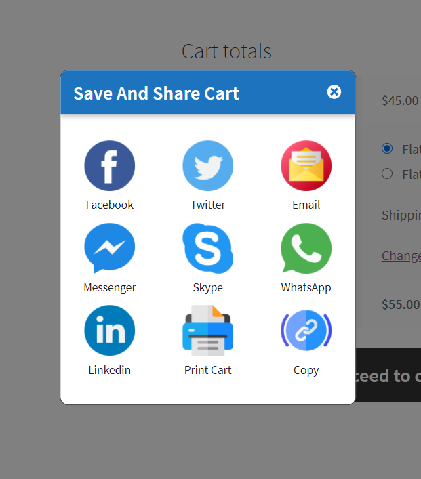Image resolution: width=421 pixels, height=479 pixels.
Task: Share cart on Linkedin icon
Action: click(110, 331)
